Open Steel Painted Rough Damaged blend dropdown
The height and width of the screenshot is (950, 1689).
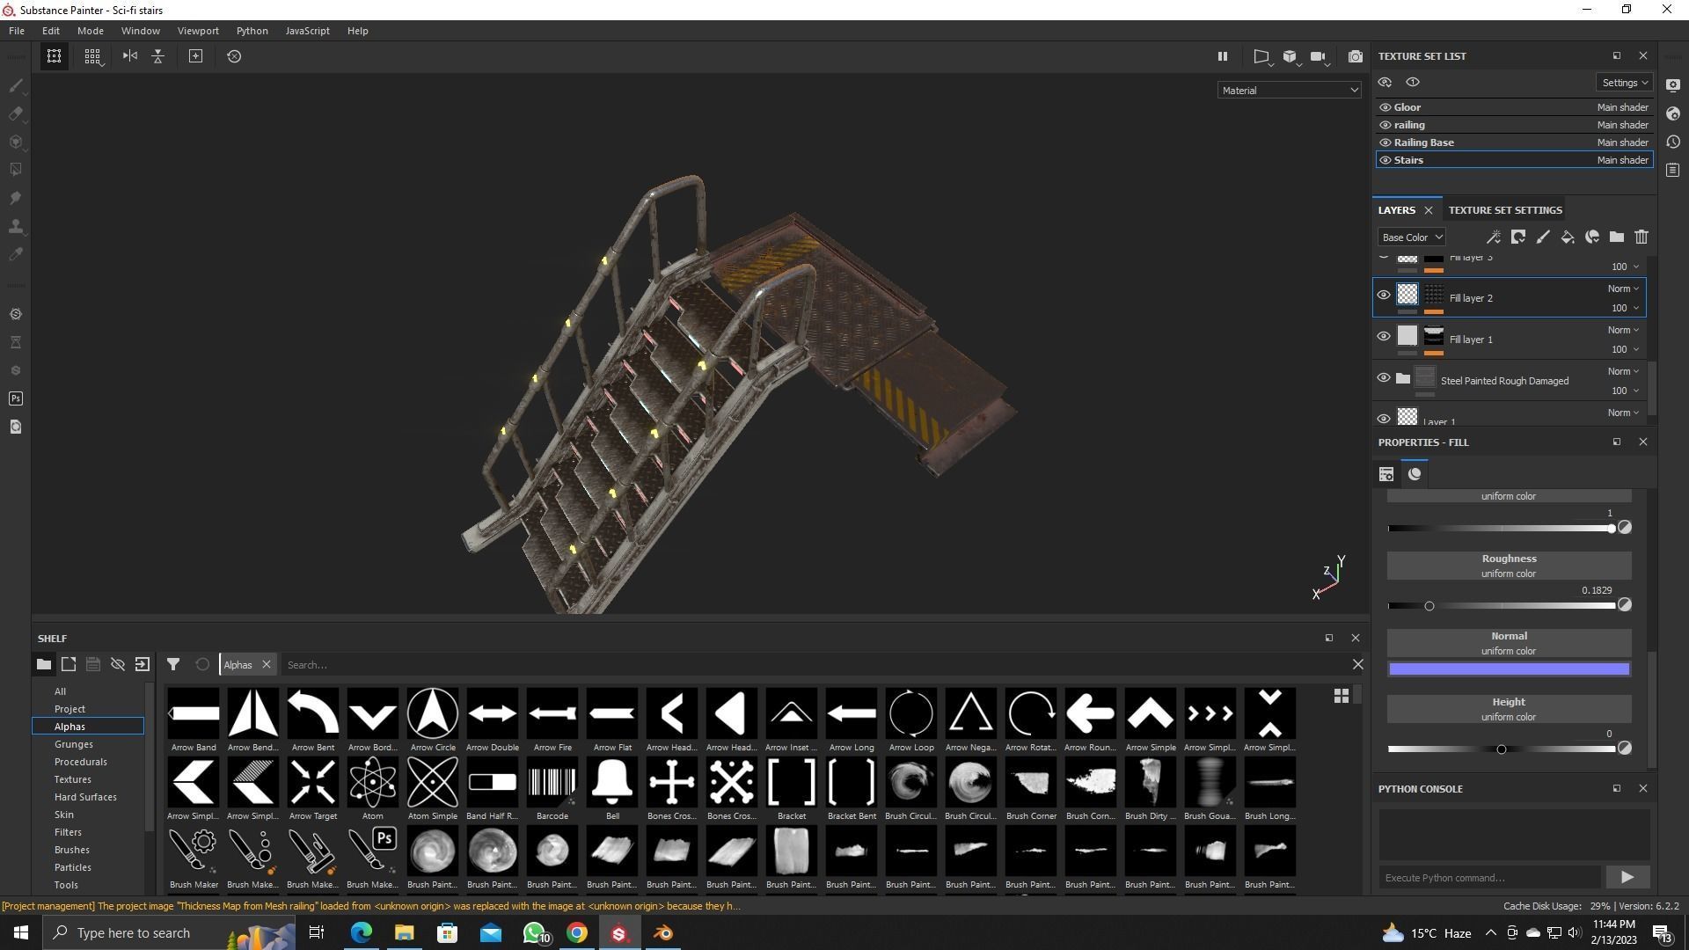tap(1623, 371)
